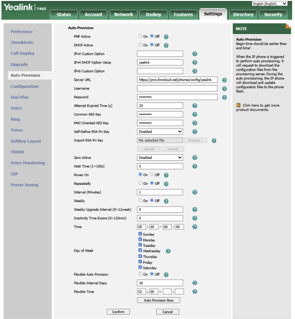Open Self-Define RSA Pri Key dropdown

tap(160, 132)
